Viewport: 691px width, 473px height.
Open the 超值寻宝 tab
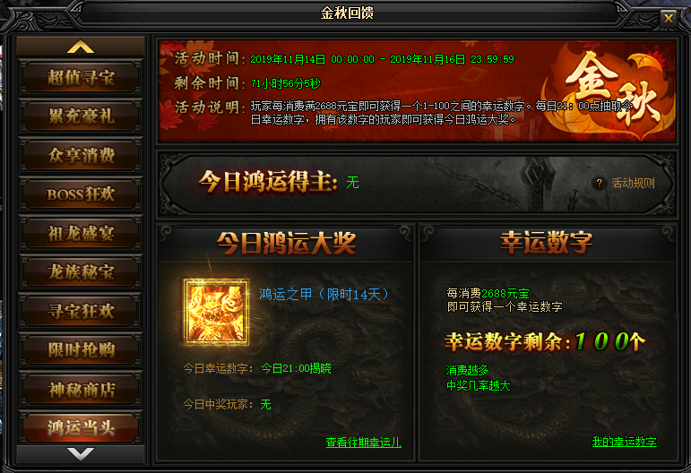[81, 78]
